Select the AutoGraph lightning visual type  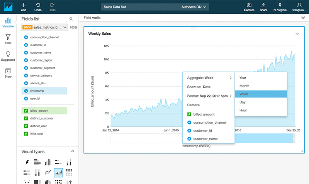pyautogui.click(x=26, y=162)
